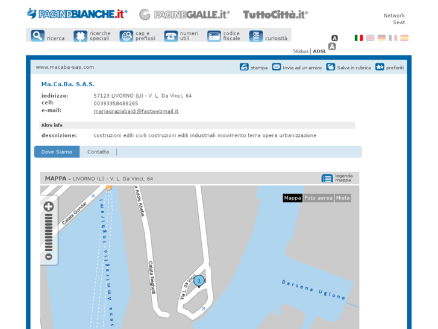Select the Spanish flag language
Screen dimensions: 438x329
tap(404, 38)
